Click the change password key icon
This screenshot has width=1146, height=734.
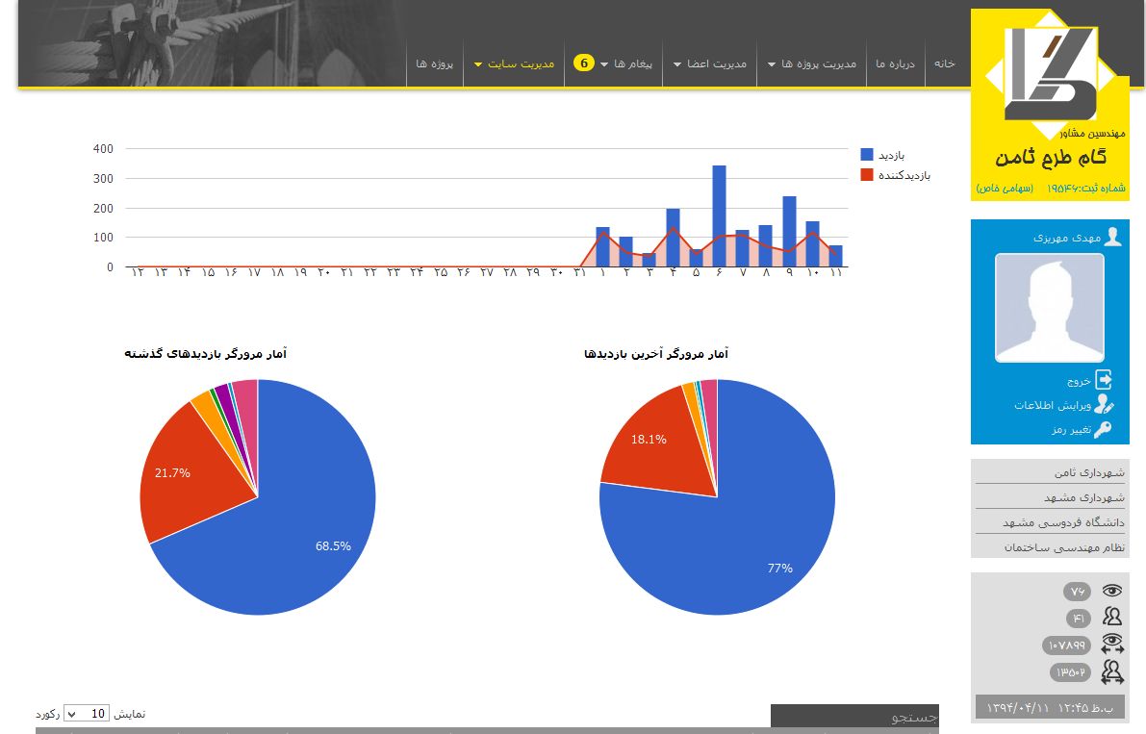coord(1104,429)
